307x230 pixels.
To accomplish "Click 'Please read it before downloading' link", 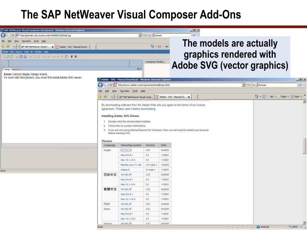I will click(x=136, y=109).
